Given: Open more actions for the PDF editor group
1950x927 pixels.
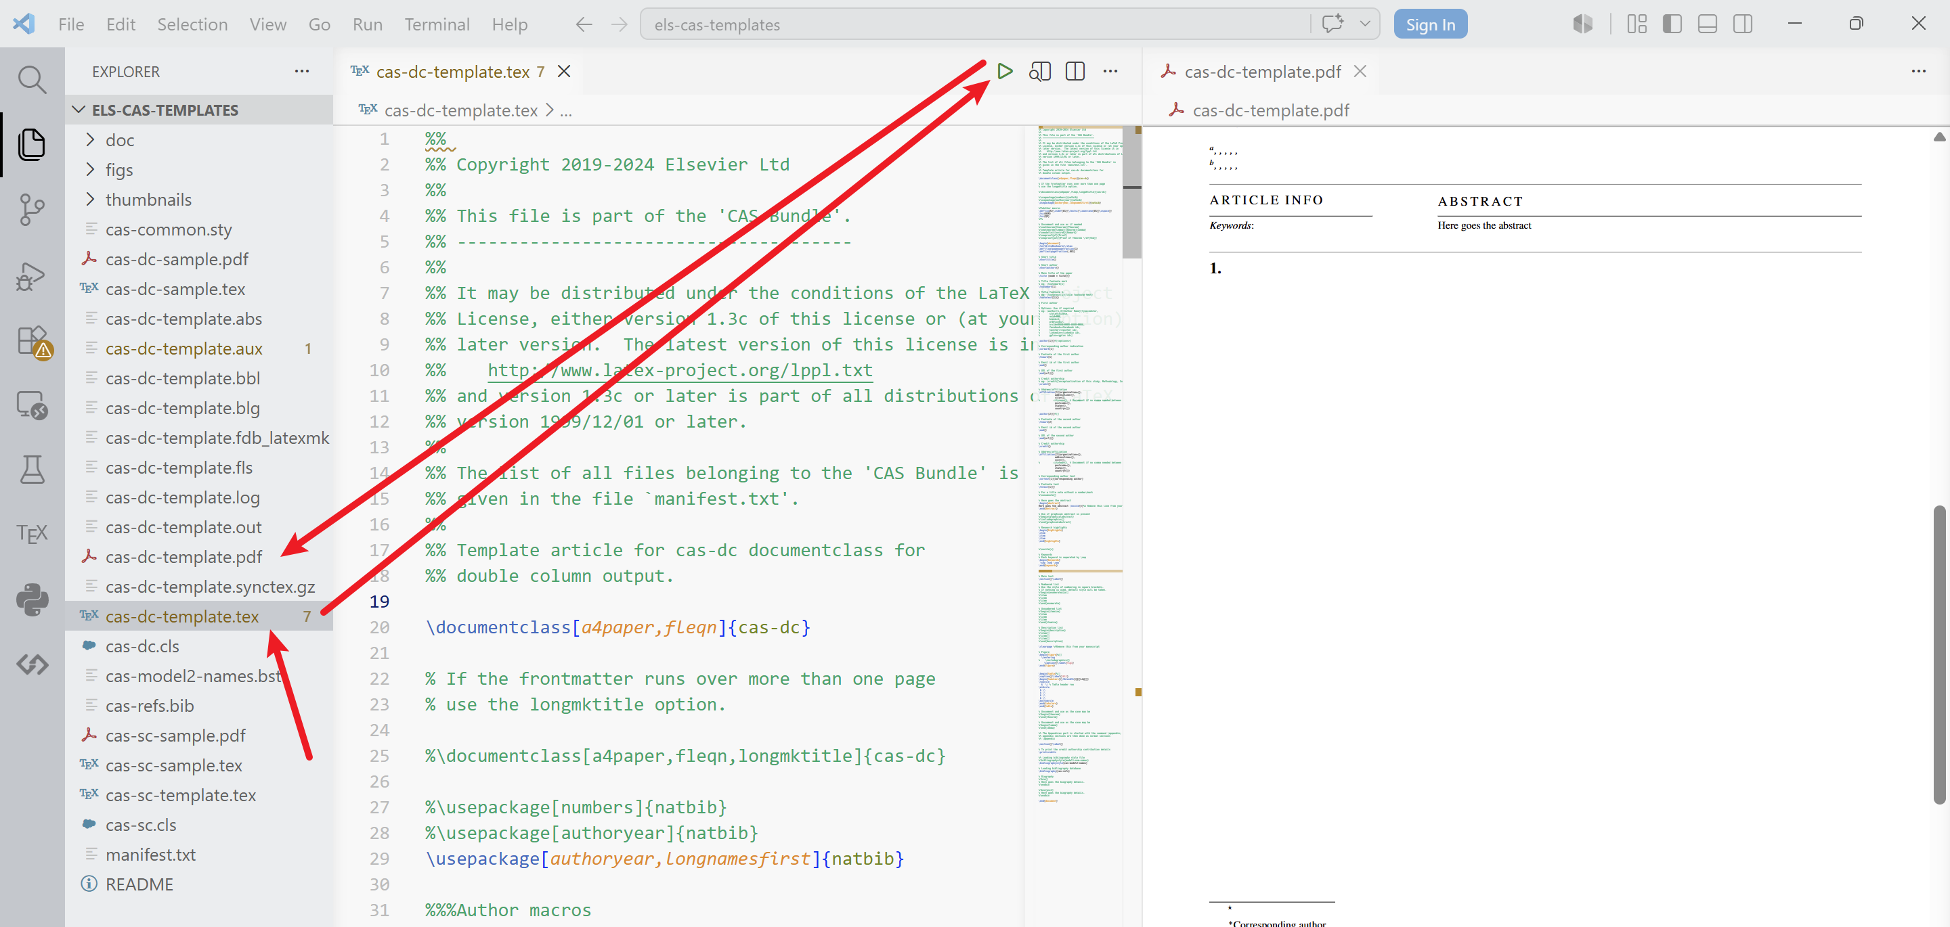Looking at the screenshot, I should click(1918, 71).
